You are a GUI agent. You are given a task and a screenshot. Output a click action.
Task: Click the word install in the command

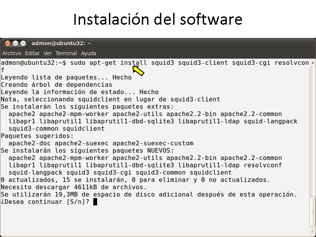point(133,63)
